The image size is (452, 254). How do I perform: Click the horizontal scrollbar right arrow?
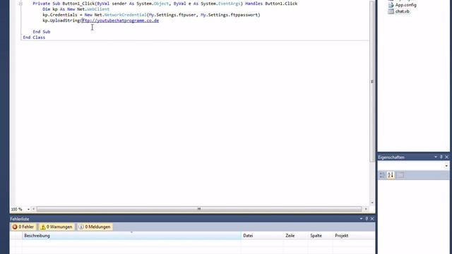tap(366, 209)
